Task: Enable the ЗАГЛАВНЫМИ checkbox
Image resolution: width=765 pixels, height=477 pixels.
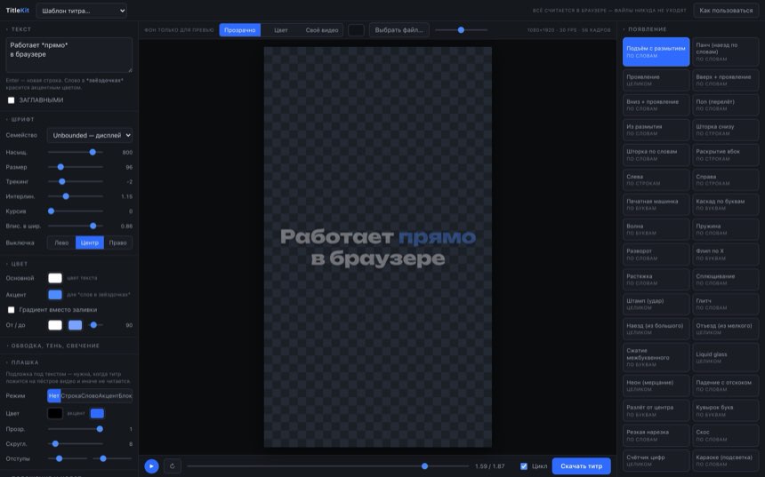Action: pyautogui.click(x=12, y=100)
